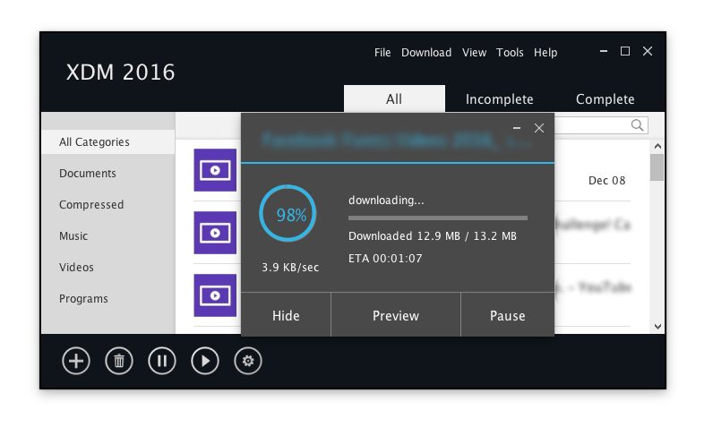Click the Pause button in dialog
713x427 pixels.
[x=508, y=315]
